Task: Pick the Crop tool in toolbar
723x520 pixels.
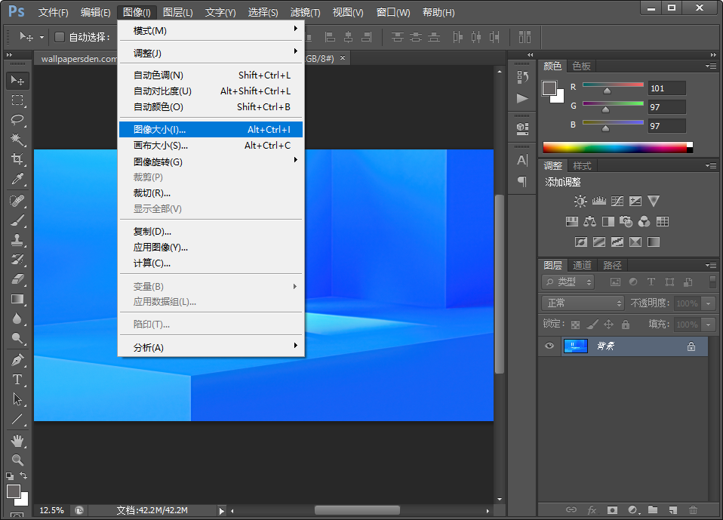Action: (17, 159)
